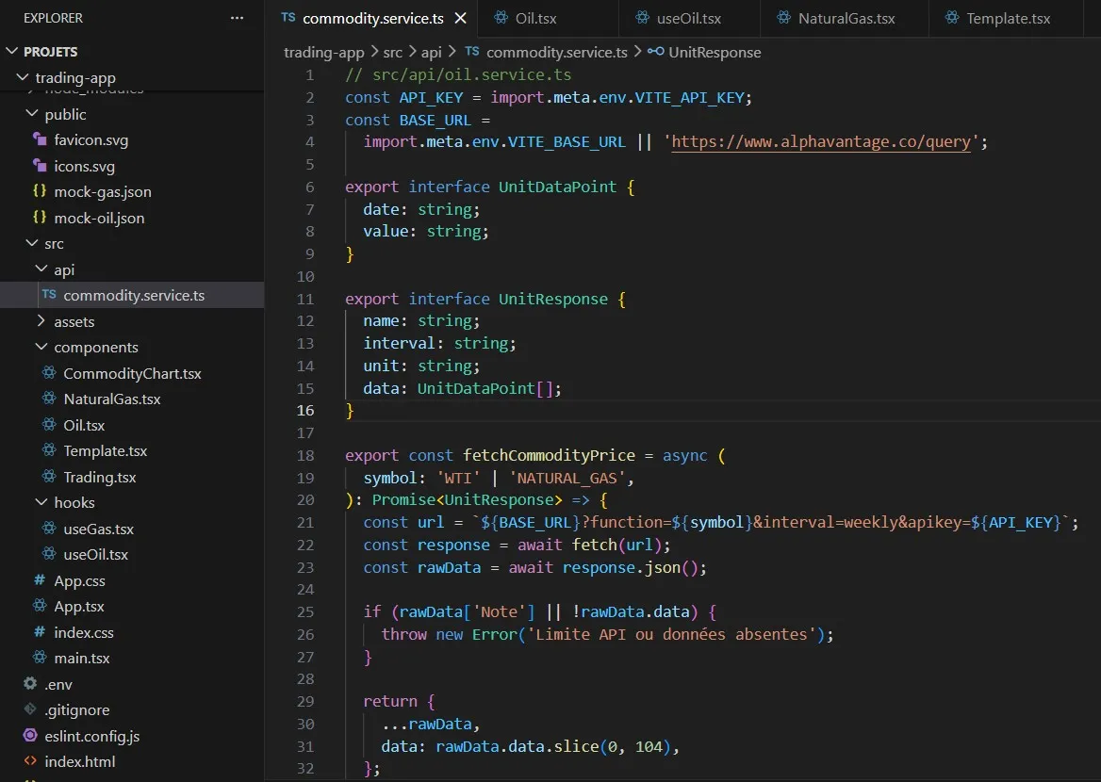This screenshot has height=782, width=1101.
Task: Close the commodity.service.ts tab
Action: click(x=460, y=18)
